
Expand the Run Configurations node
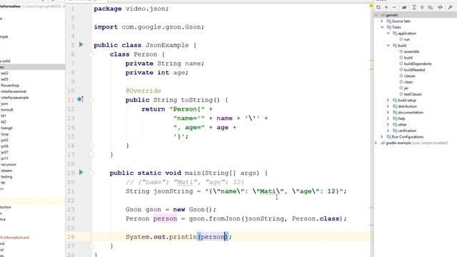382,136
